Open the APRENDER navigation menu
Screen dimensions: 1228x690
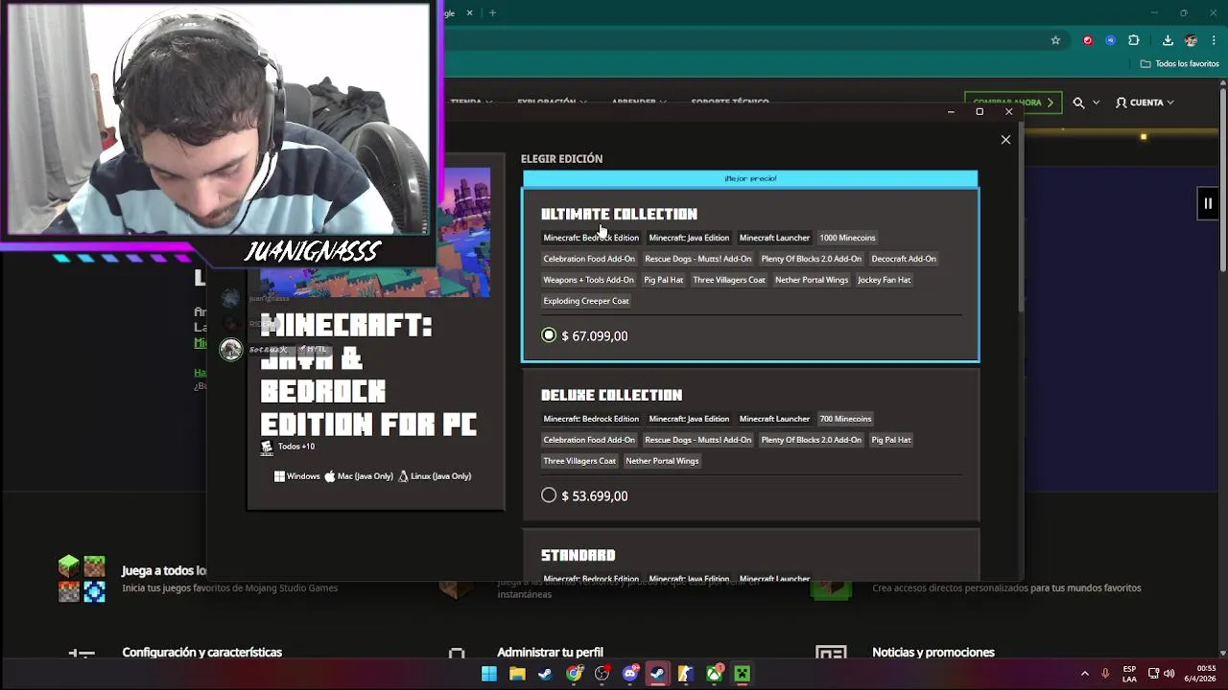639,103
